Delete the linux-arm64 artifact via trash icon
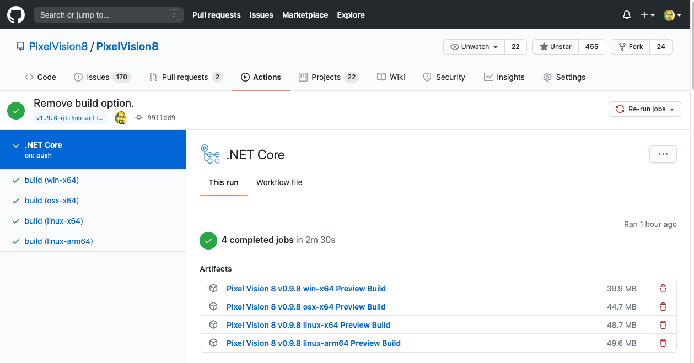The image size is (694, 363). pyautogui.click(x=663, y=343)
